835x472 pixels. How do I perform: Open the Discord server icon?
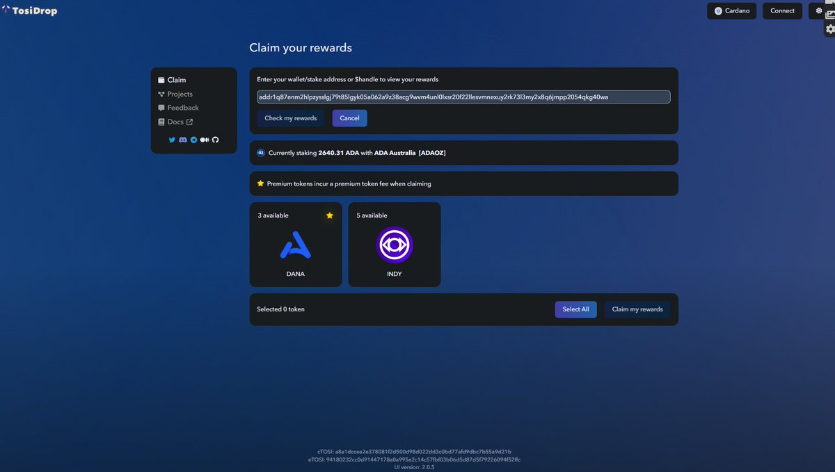click(x=183, y=140)
